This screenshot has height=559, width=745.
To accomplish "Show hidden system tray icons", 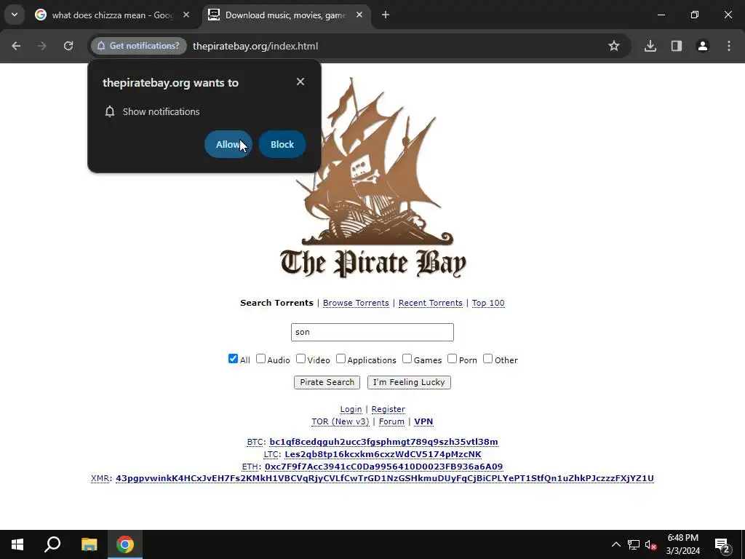I will [x=615, y=544].
